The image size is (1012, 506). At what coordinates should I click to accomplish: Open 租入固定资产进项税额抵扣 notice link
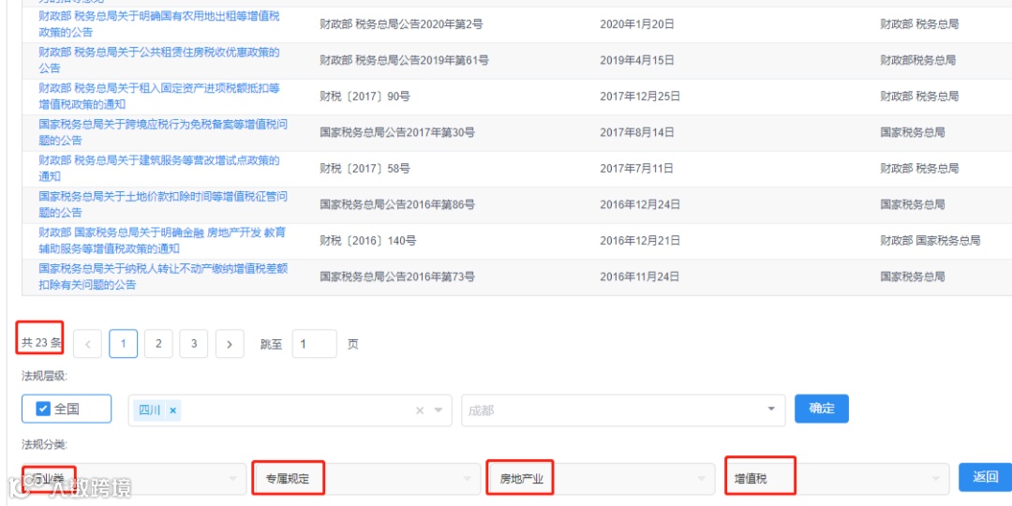159,97
